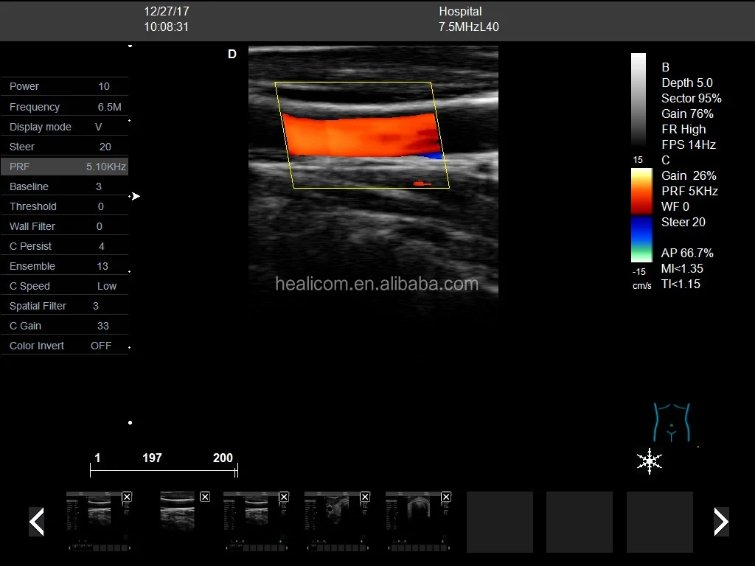Select the PRF 5.10KHz parameter row
The height and width of the screenshot is (566, 755).
(x=64, y=167)
